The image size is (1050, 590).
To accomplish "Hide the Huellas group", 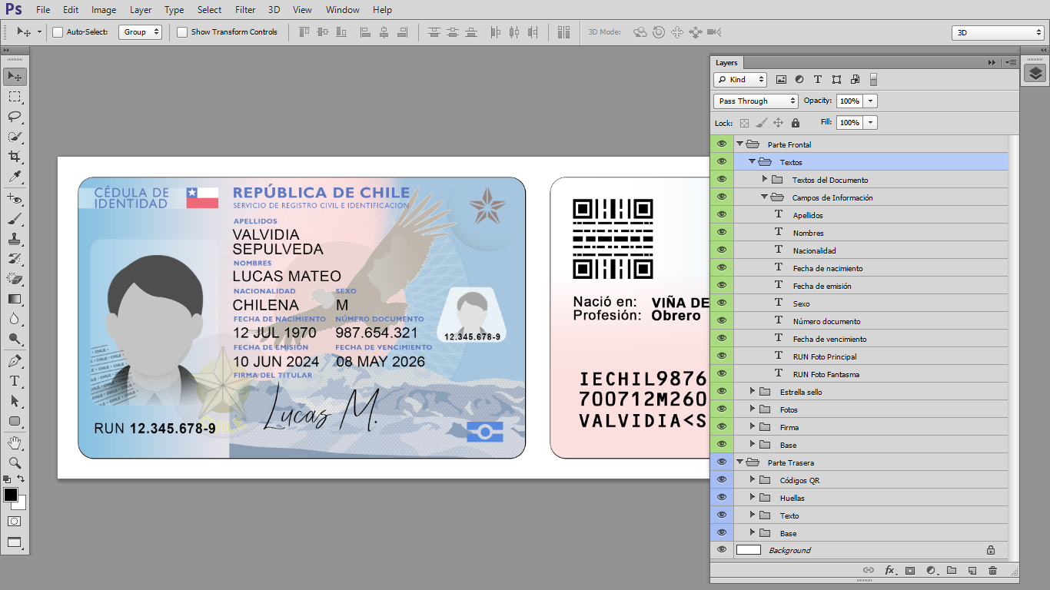I will (722, 497).
